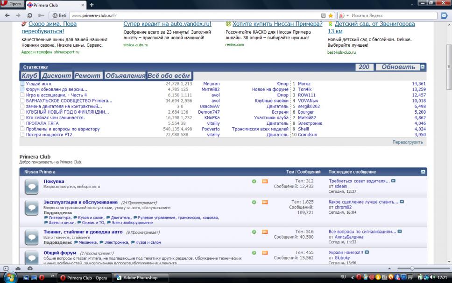452x283 pixels.
Task: Go to last post icon for Украли номера
Action: coord(367,252)
